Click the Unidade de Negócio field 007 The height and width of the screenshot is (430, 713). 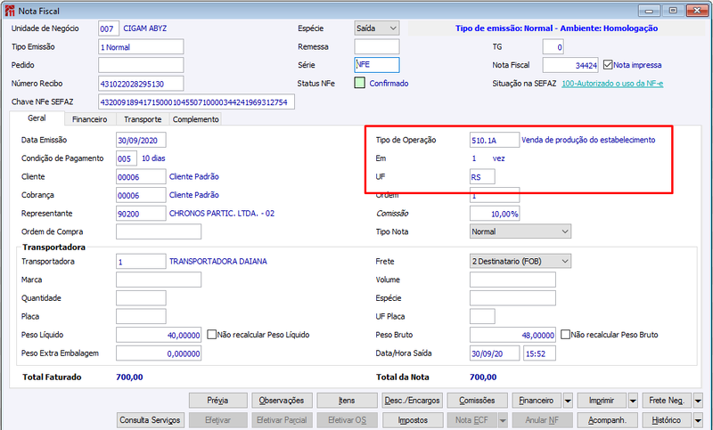[x=109, y=28]
